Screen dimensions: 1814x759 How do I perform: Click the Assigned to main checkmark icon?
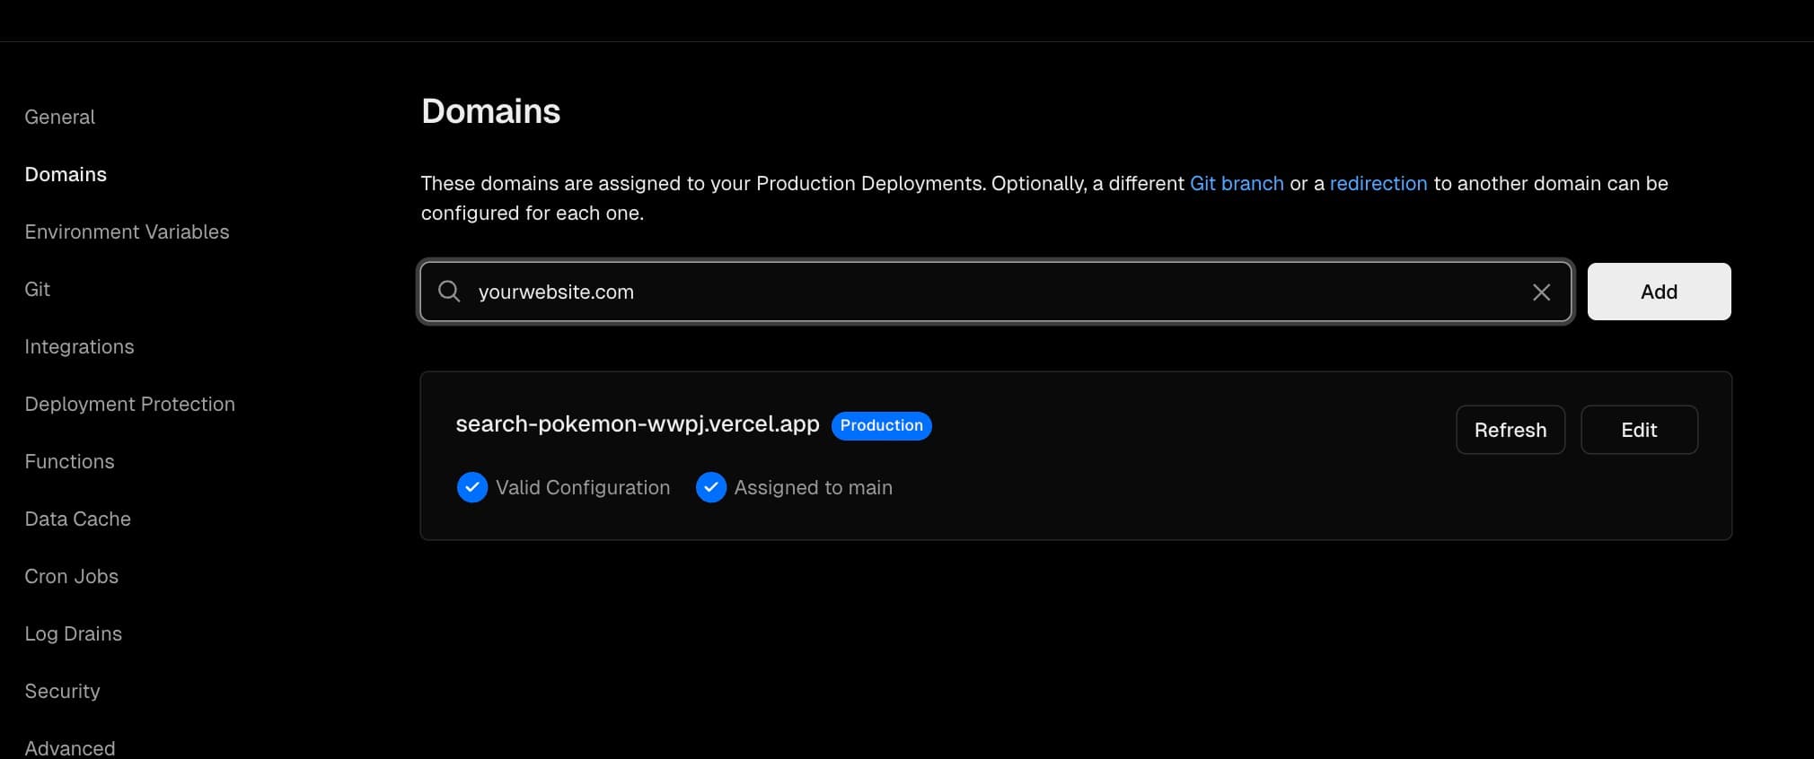(x=710, y=487)
